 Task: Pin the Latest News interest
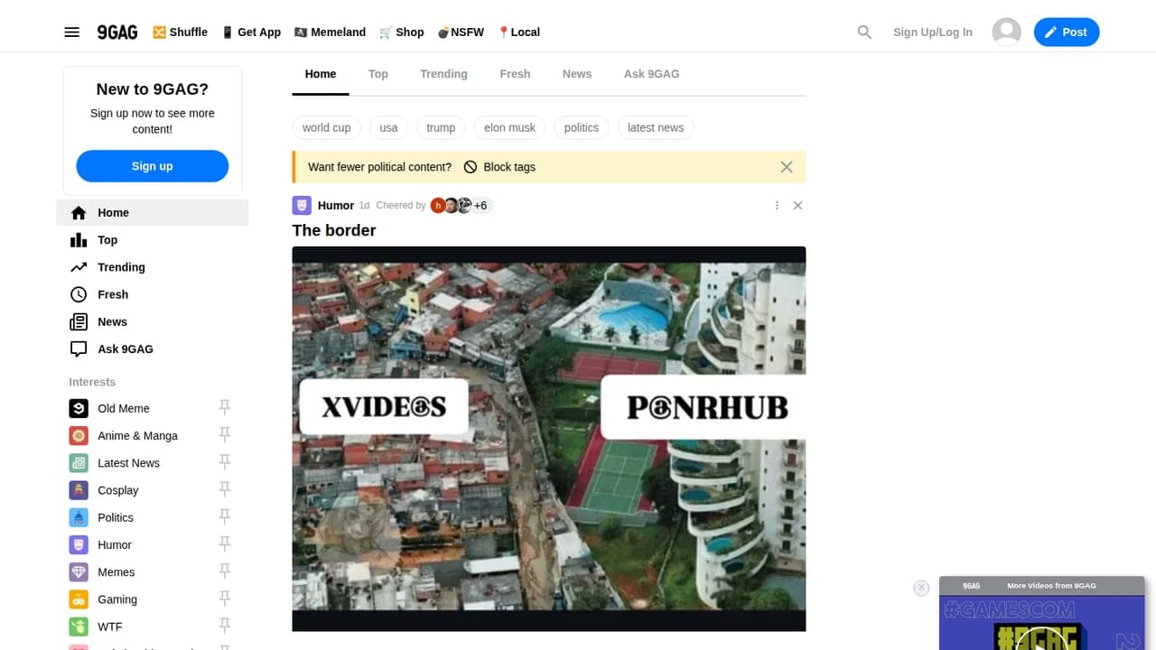[x=225, y=463]
